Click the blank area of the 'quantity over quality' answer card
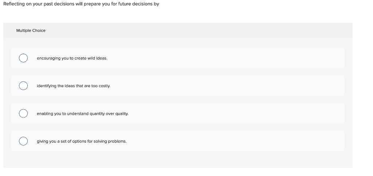 pyautogui.click(x=237, y=114)
